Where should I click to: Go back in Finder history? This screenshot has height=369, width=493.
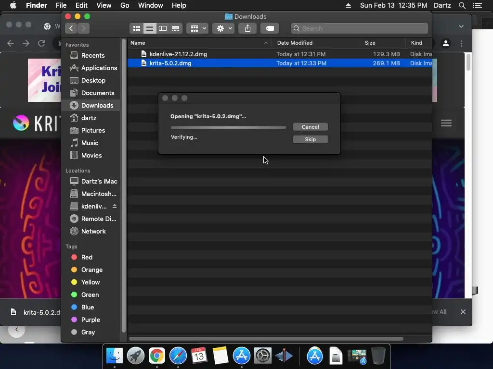[x=71, y=28]
